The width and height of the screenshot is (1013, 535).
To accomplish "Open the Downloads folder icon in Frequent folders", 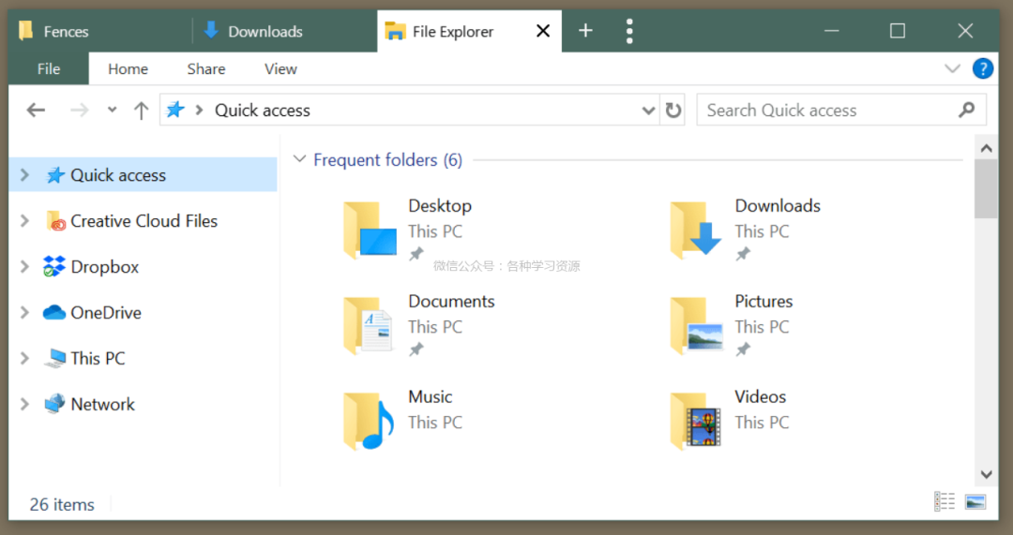I will pos(696,230).
